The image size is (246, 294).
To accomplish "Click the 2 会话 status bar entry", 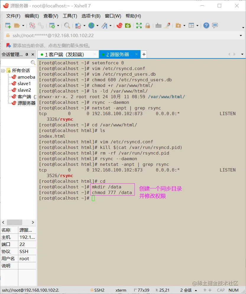I will [186, 290].
